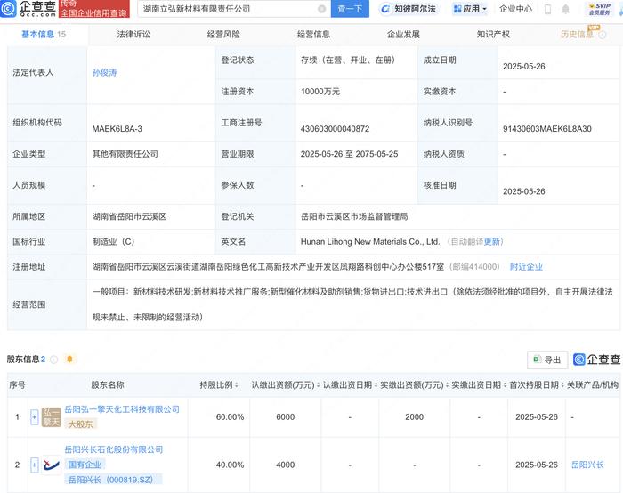Screen dimensions: 623x493
Task: Select registered capital 10000万元
Action: [x=320, y=92]
